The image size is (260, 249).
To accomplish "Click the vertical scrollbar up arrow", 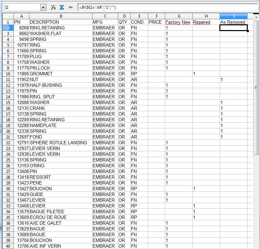I will point(256,17).
